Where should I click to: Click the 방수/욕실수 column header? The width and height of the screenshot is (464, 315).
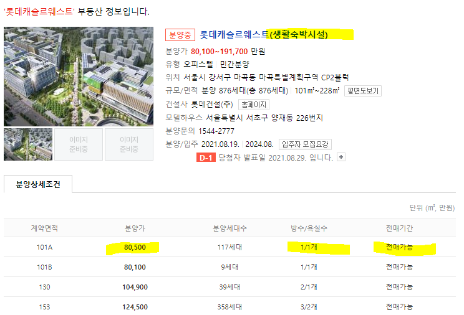coord(309,228)
